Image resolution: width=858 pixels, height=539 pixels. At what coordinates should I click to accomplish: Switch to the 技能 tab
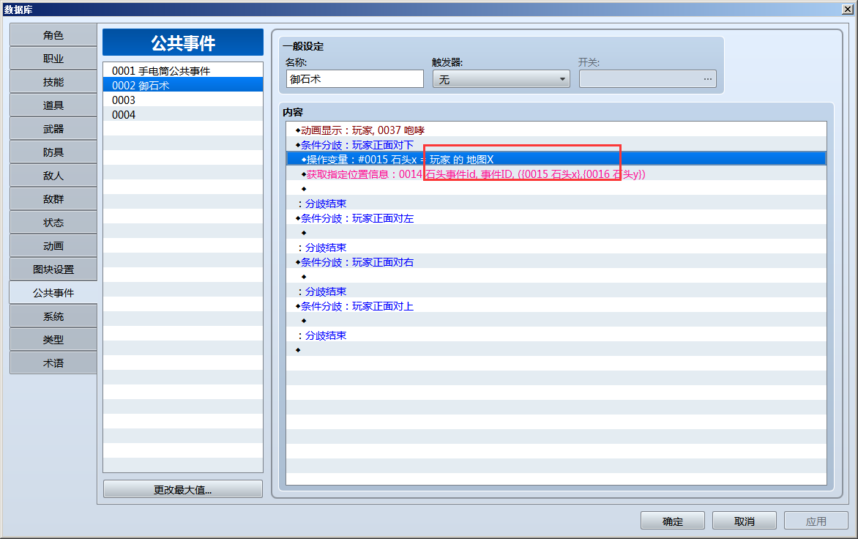tap(53, 82)
